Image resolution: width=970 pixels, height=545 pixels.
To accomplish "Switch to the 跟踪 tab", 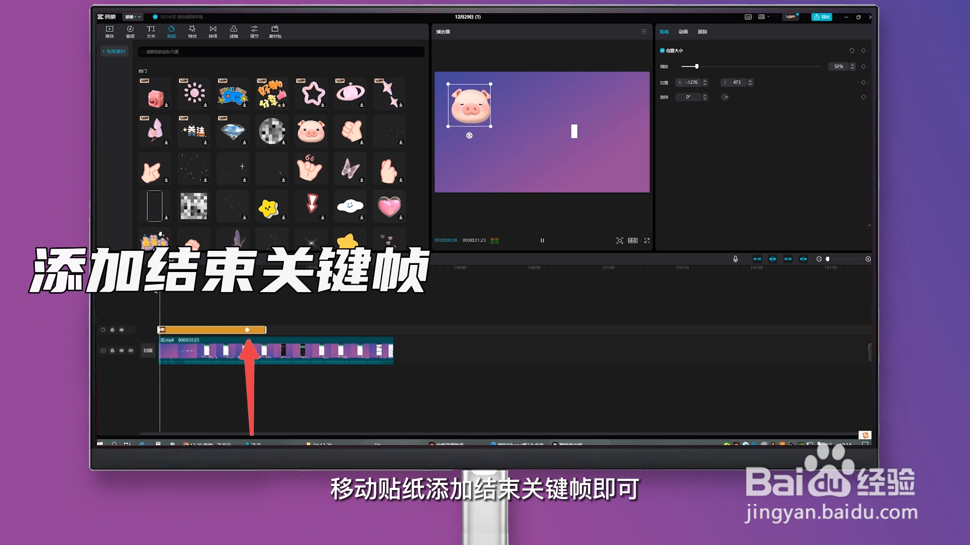I will pyautogui.click(x=702, y=32).
